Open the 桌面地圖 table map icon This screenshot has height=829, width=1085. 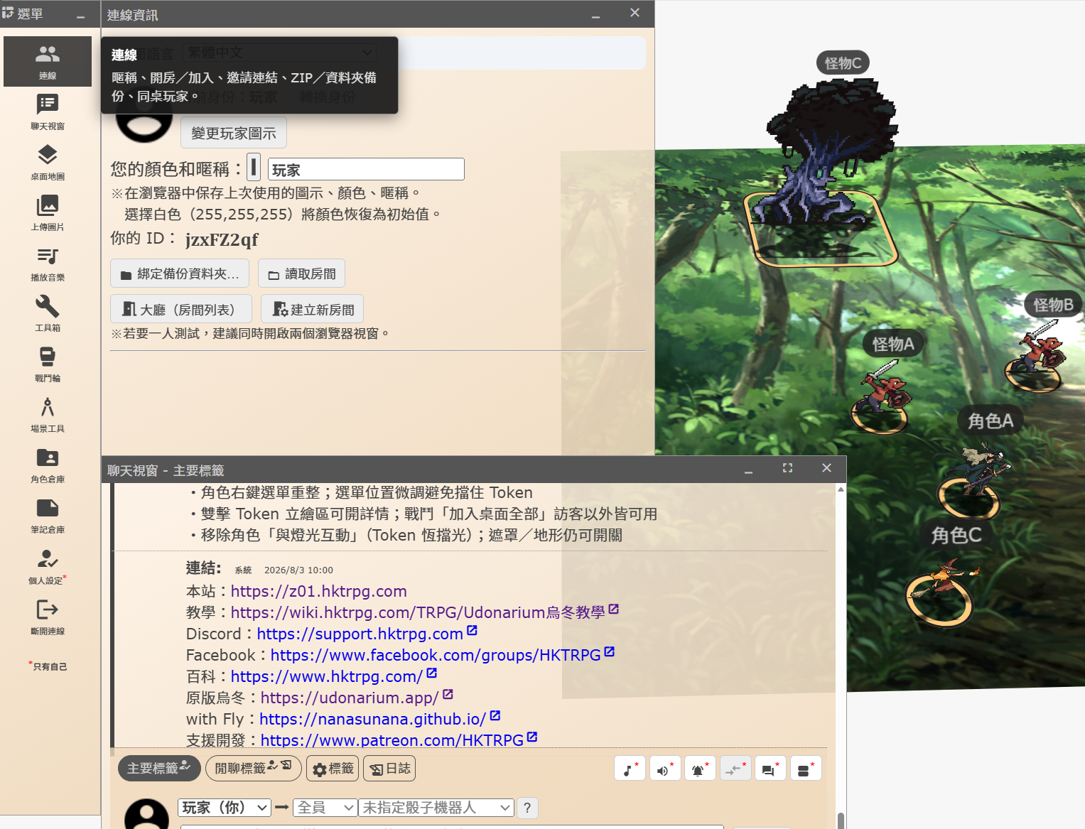click(x=48, y=162)
